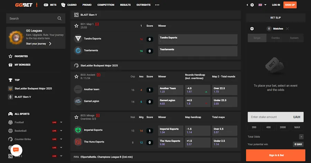Screen dimensions: 311x163
Task: Click StarLadder Budapest Major header icon
Action: pos(76,65)
